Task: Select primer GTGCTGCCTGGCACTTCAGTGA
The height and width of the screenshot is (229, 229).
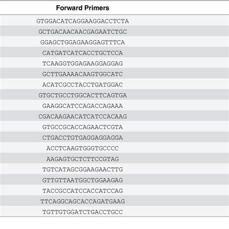Action: tap(83, 95)
